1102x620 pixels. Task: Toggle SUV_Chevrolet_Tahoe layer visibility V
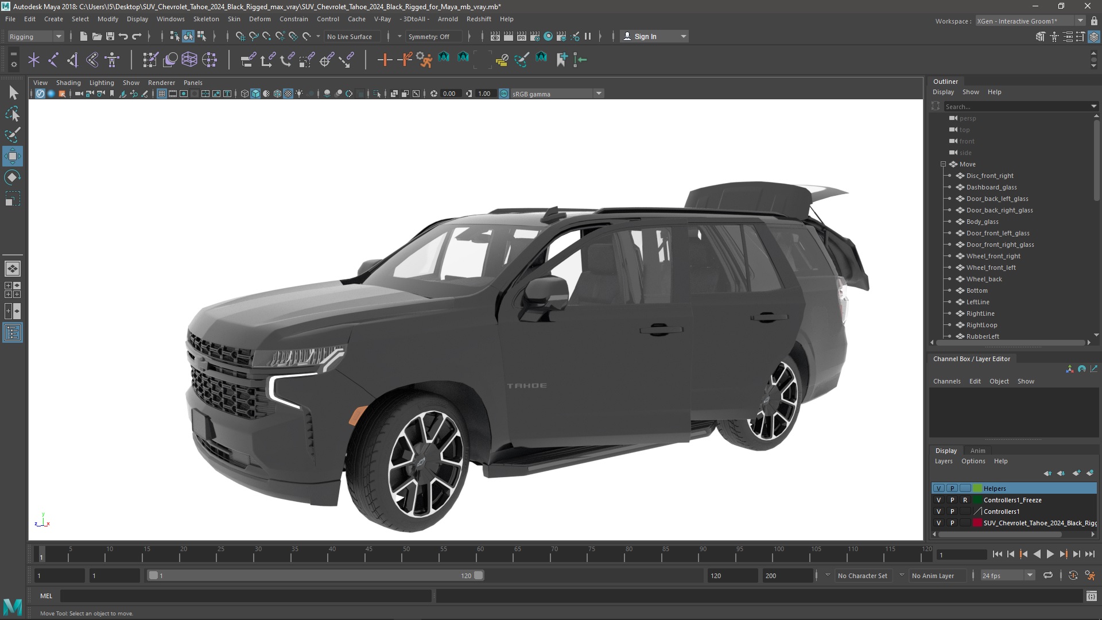[938, 523]
